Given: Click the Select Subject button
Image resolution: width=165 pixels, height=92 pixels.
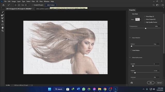Looking at the screenshot, I should click(51, 5).
